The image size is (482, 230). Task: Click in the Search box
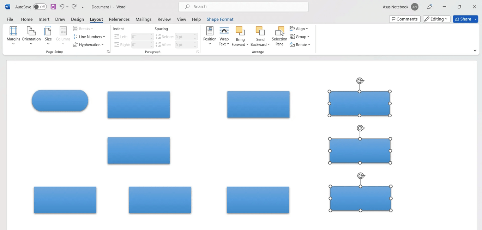click(x=243, y=7)
